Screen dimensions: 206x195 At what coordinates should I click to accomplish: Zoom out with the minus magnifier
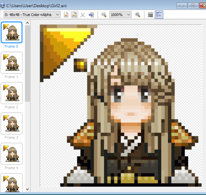click(104, 15)
